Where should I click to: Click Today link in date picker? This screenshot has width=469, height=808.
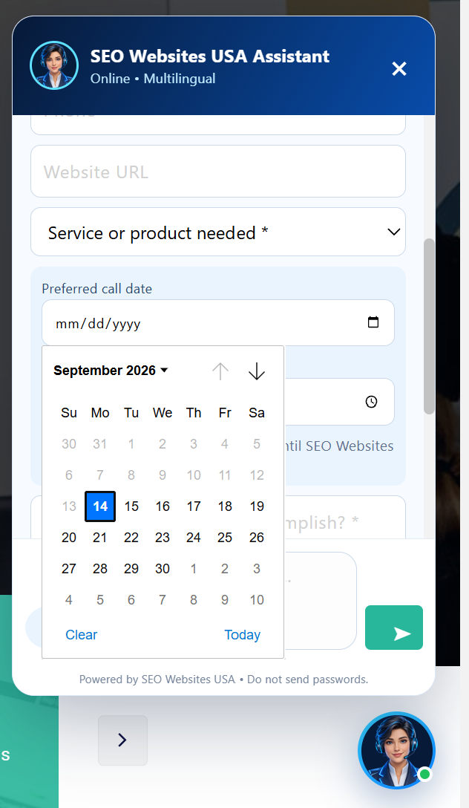tap(242, 635)
